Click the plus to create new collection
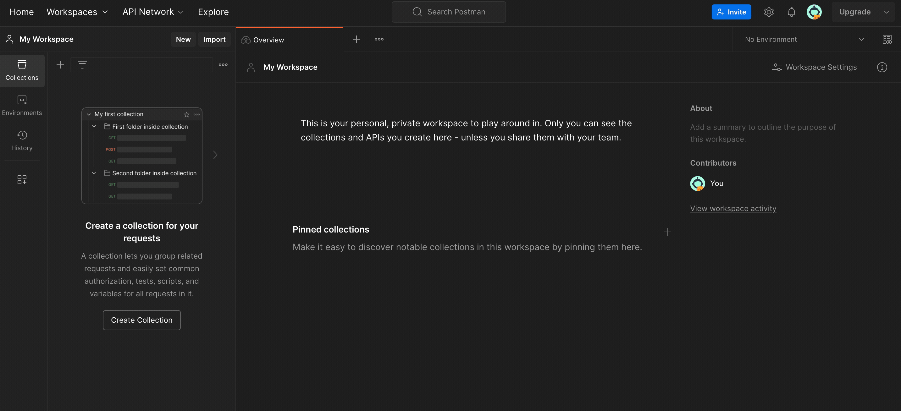Screen dimensions: 901x411 pyautogui.click(x=60, y=65)
